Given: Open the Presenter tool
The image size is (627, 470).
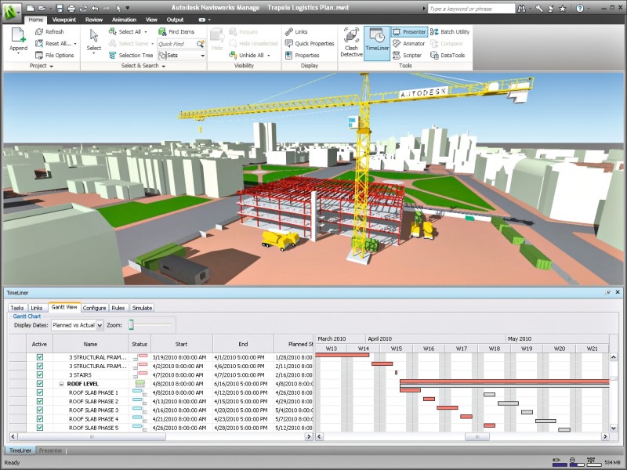Looking at the screenshot, I should point(409,31).
